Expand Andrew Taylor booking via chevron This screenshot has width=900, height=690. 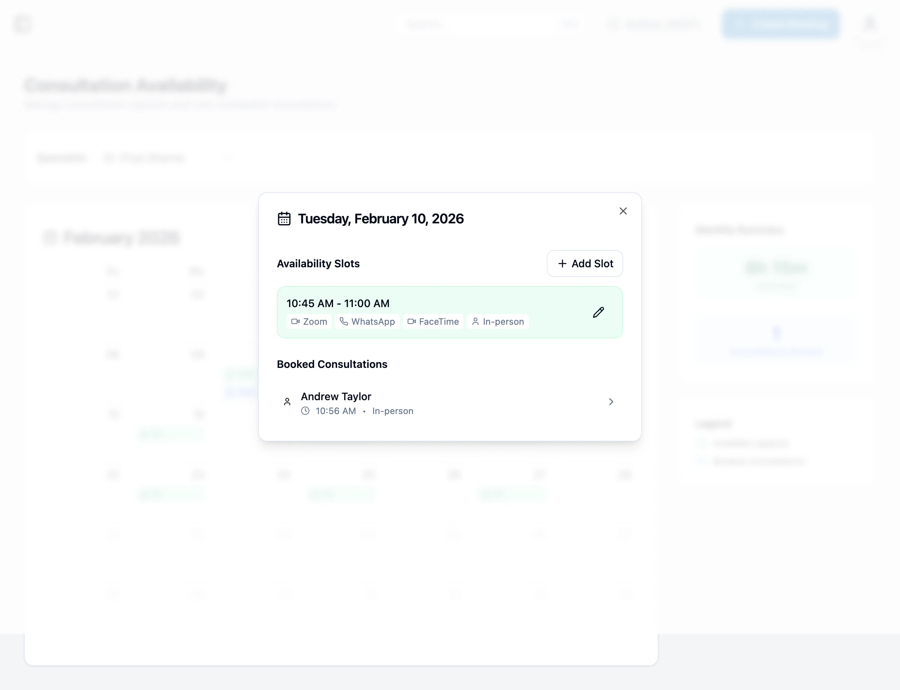point(611,402)
